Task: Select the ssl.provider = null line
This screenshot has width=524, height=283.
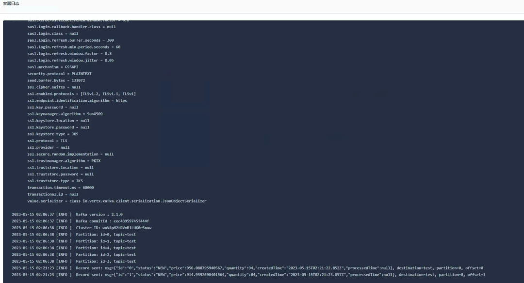Action: tap(49, 147)
